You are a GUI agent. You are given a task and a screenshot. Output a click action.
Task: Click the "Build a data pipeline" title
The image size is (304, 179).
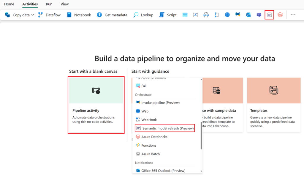click(x=185, y=58)
